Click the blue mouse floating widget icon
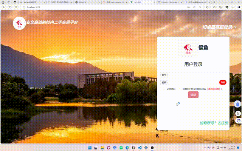 click(x=237, y=104)
